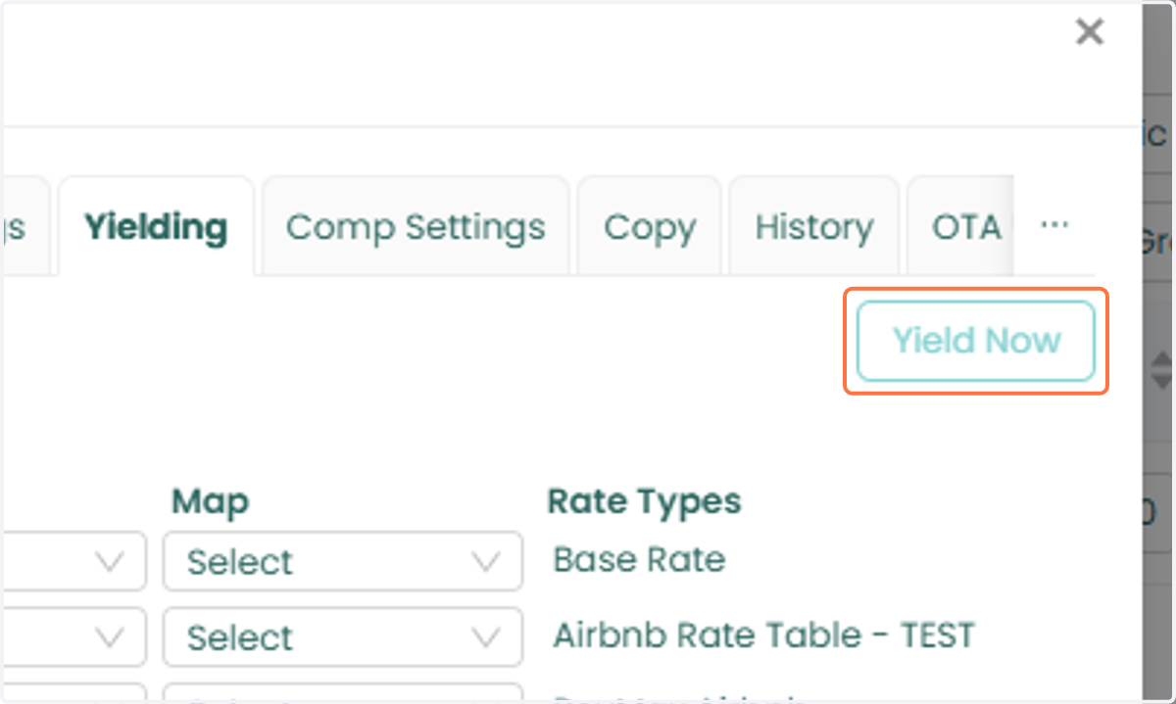Click the Yield Now button

(975, 341)
